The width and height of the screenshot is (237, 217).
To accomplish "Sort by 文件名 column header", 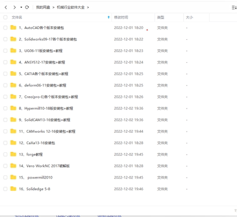I will tap(17, 17).
